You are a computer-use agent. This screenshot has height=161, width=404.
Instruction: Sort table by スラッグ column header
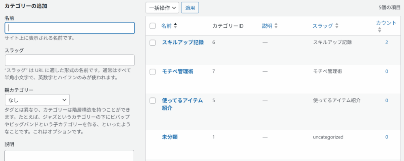[323, 26]
